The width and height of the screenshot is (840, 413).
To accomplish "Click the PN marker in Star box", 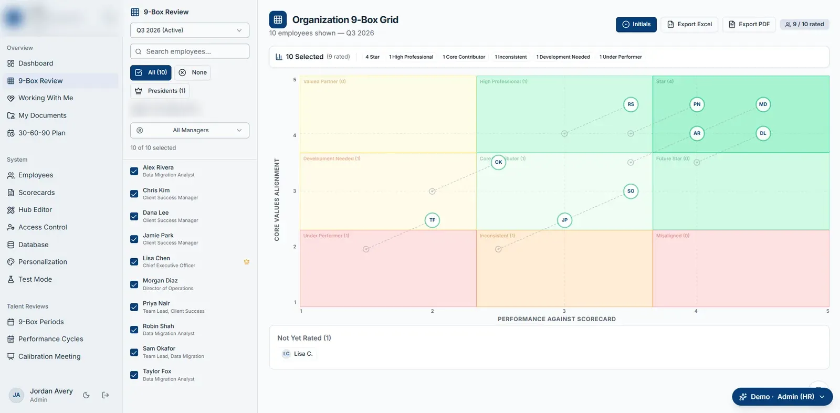I will [x=697, y=104].
